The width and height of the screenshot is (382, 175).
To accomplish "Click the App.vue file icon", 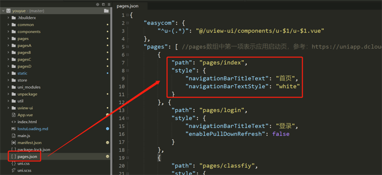I will point(14,115).
